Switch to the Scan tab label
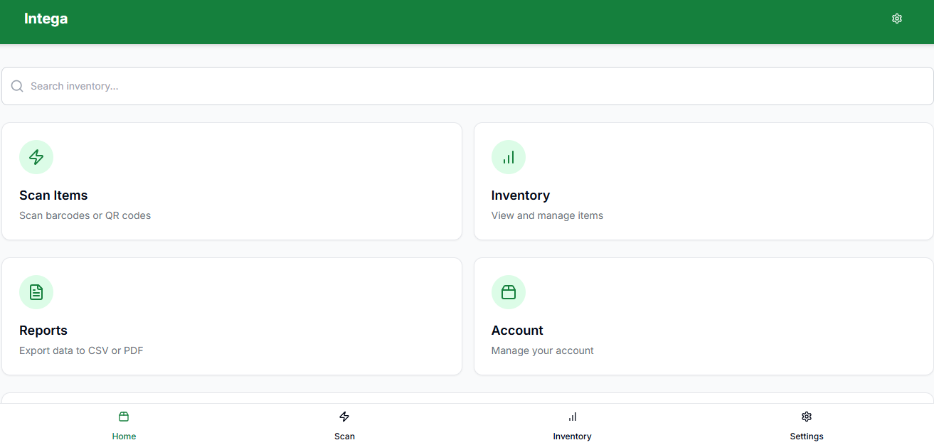Viewport: 934px width, 445px height. 344,436
